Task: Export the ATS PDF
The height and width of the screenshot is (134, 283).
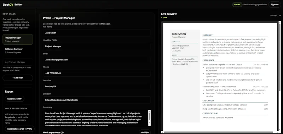Action: click(x=15, y=99)
